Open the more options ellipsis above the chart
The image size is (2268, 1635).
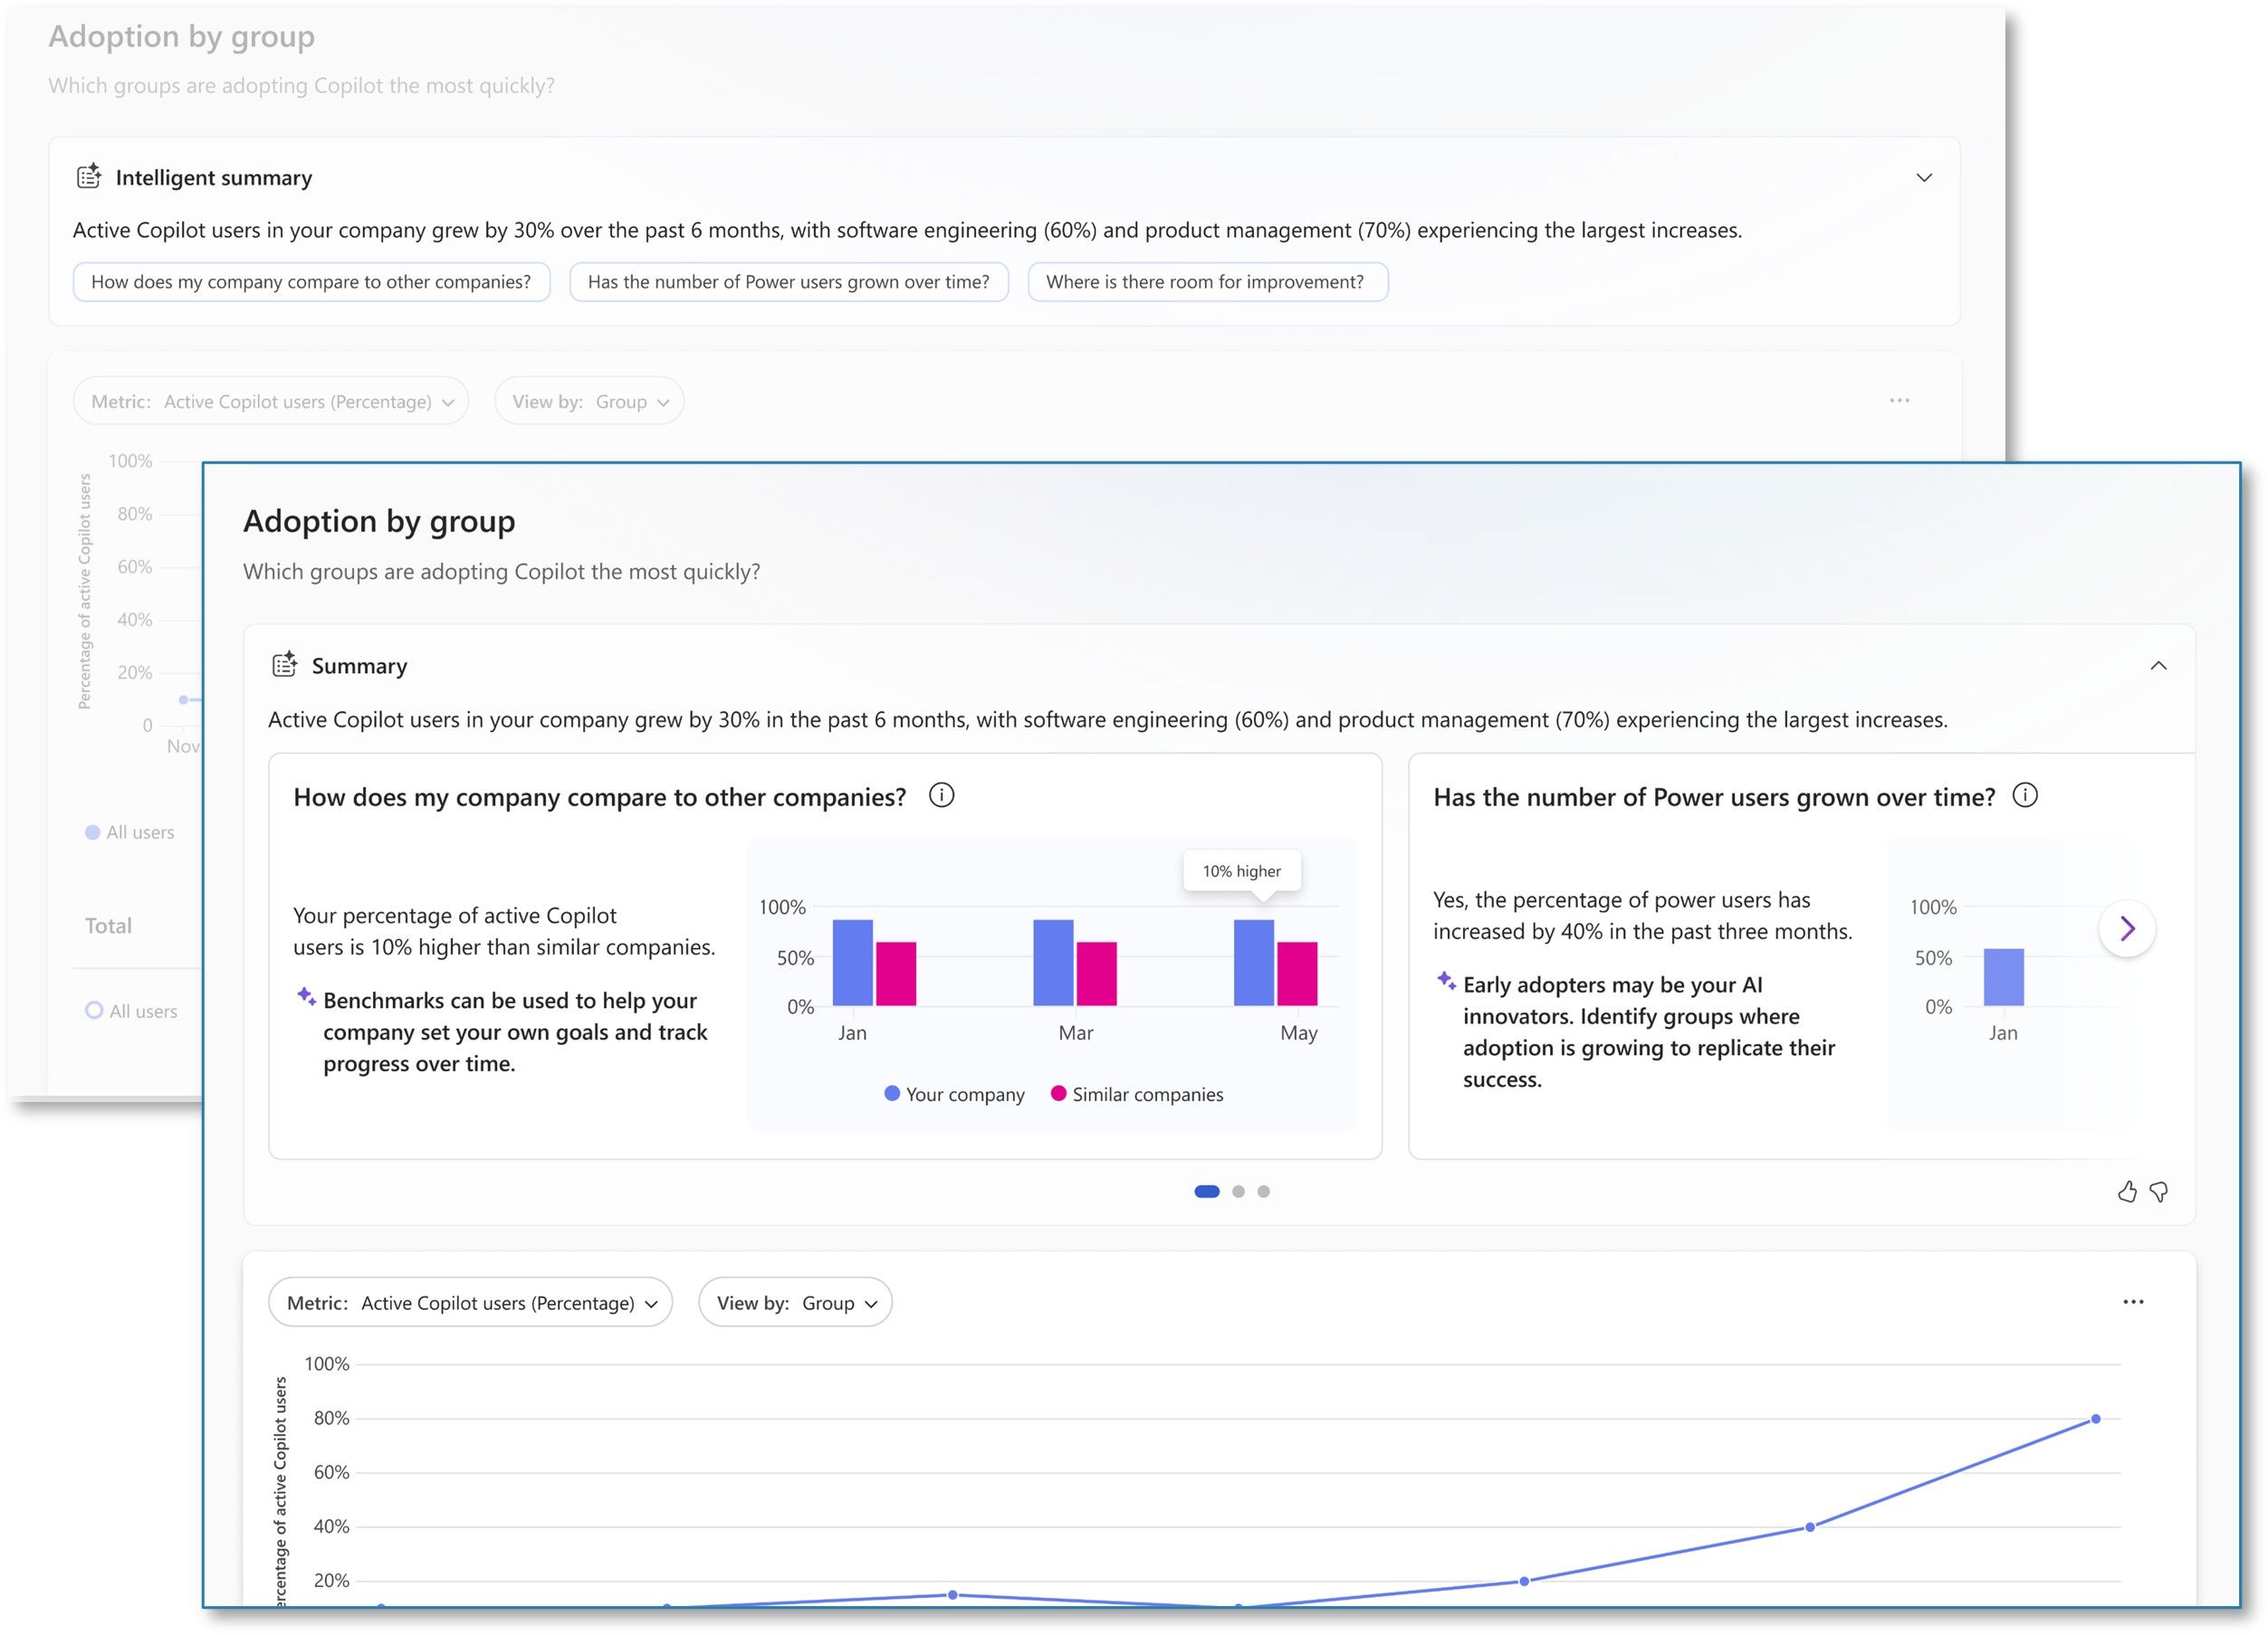(2134, 1301)
